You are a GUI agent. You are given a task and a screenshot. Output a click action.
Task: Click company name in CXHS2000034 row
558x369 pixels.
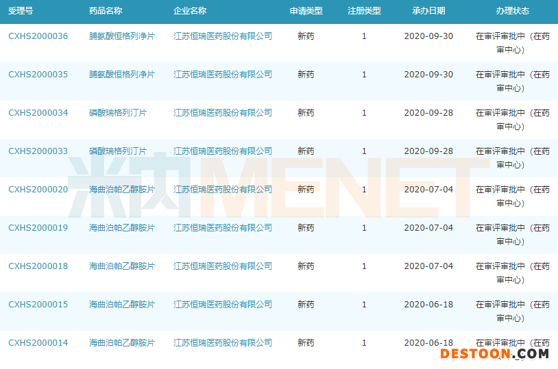[223, 113]
